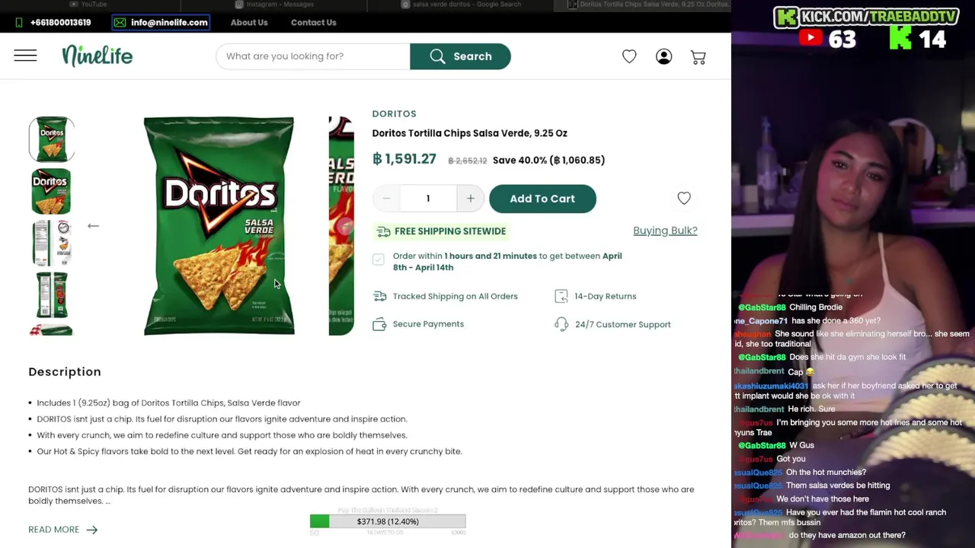975x548 pixels.
Task: Open the Buying Bulk? link
Action: pyautogui.click(x=665, y=231)
